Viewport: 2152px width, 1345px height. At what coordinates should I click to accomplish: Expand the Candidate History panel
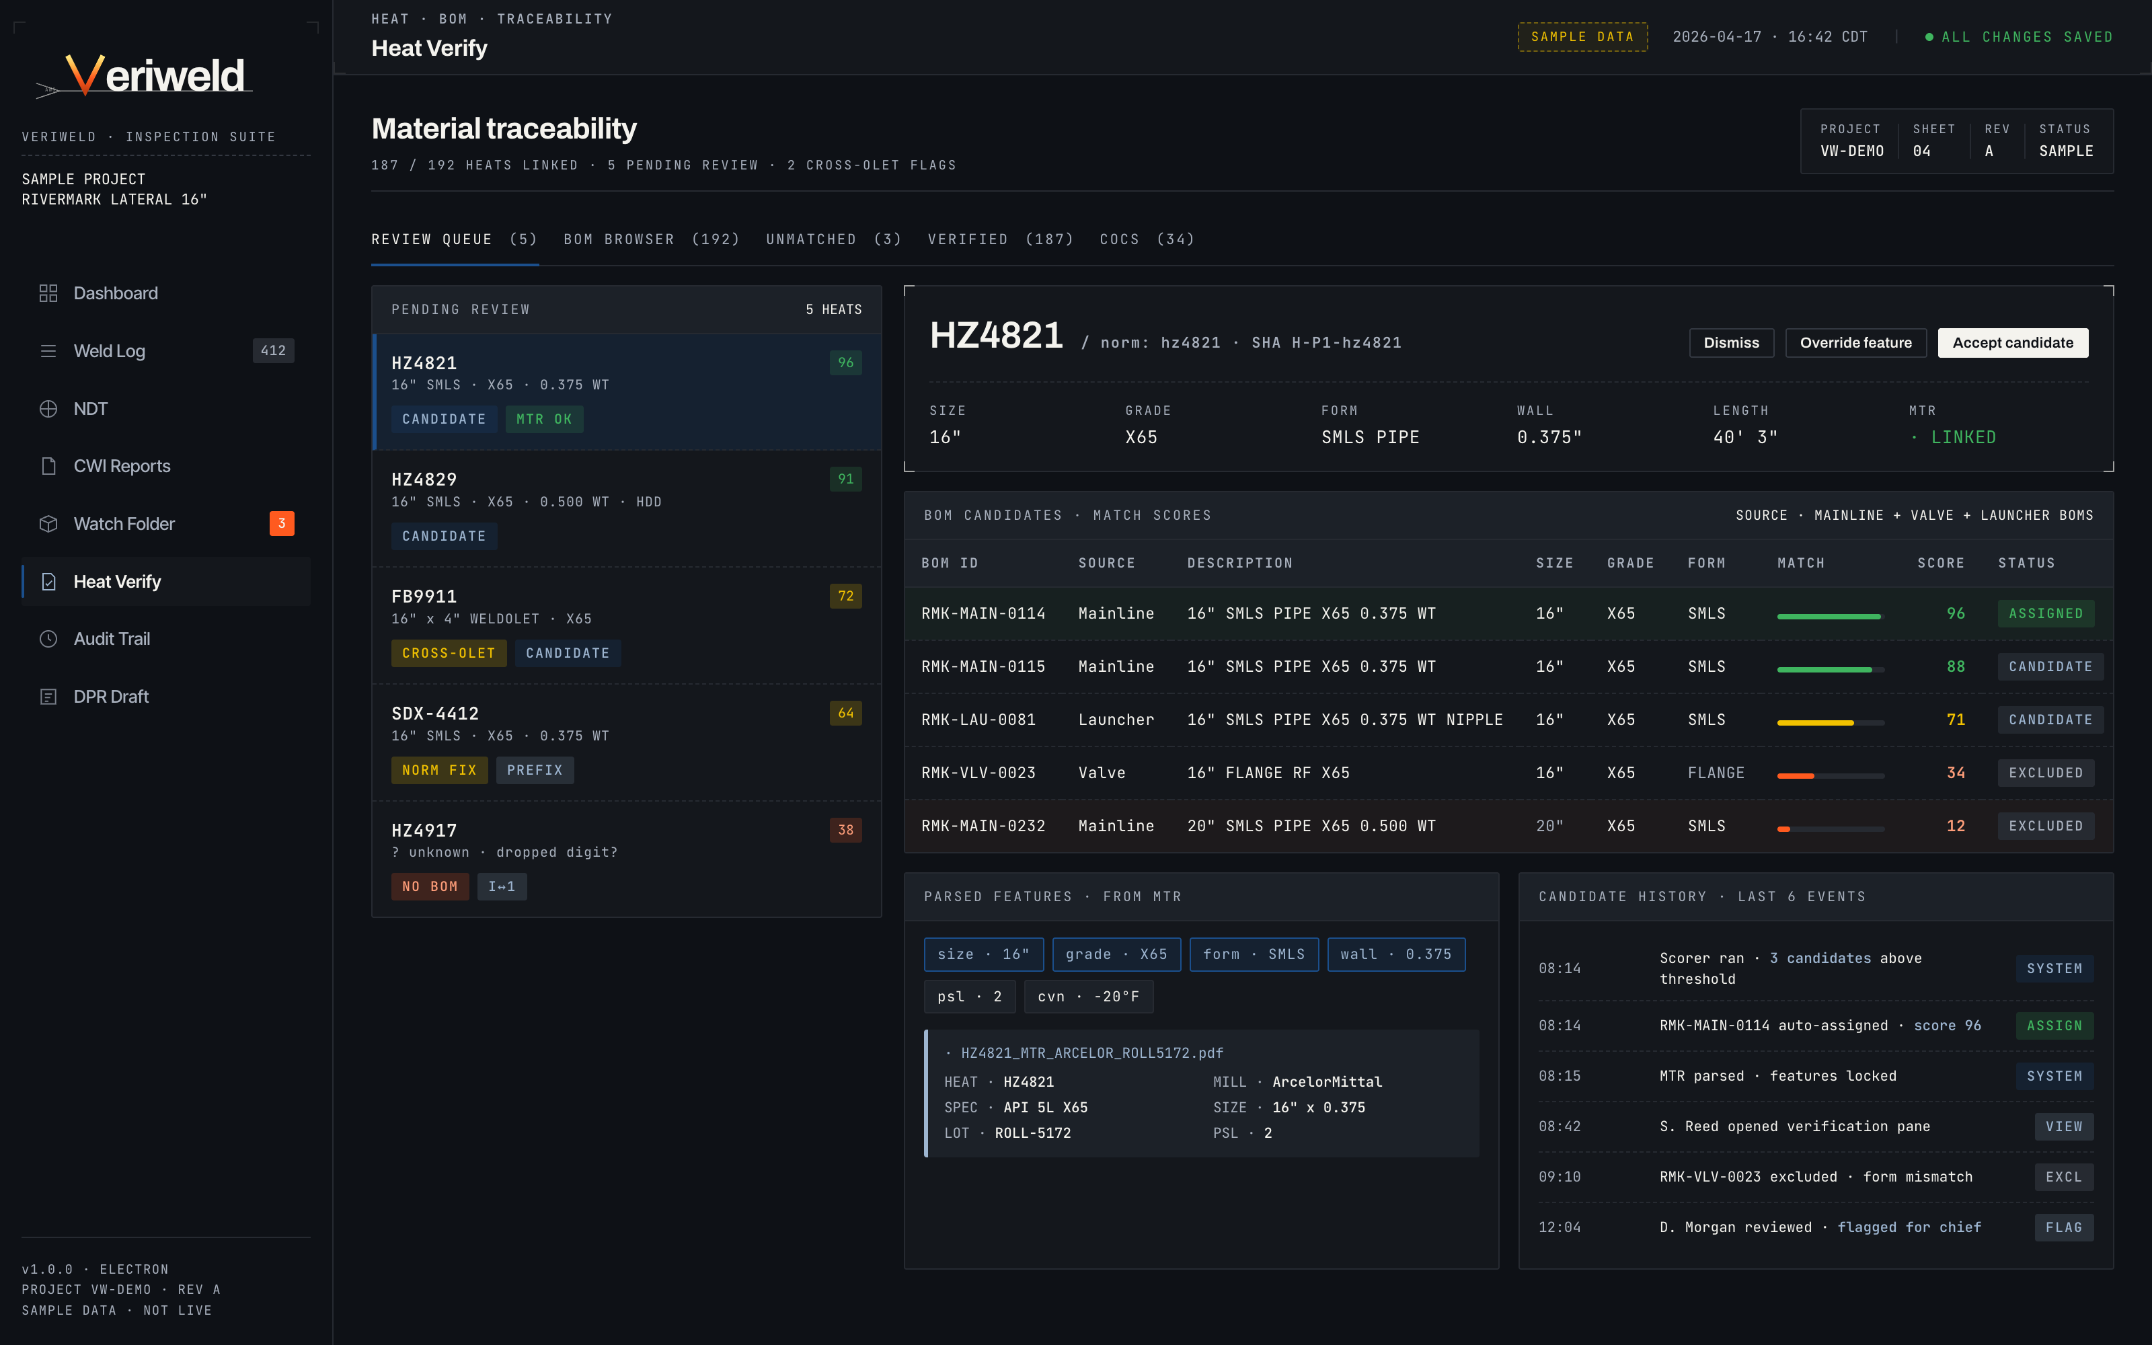[1701, 896]
